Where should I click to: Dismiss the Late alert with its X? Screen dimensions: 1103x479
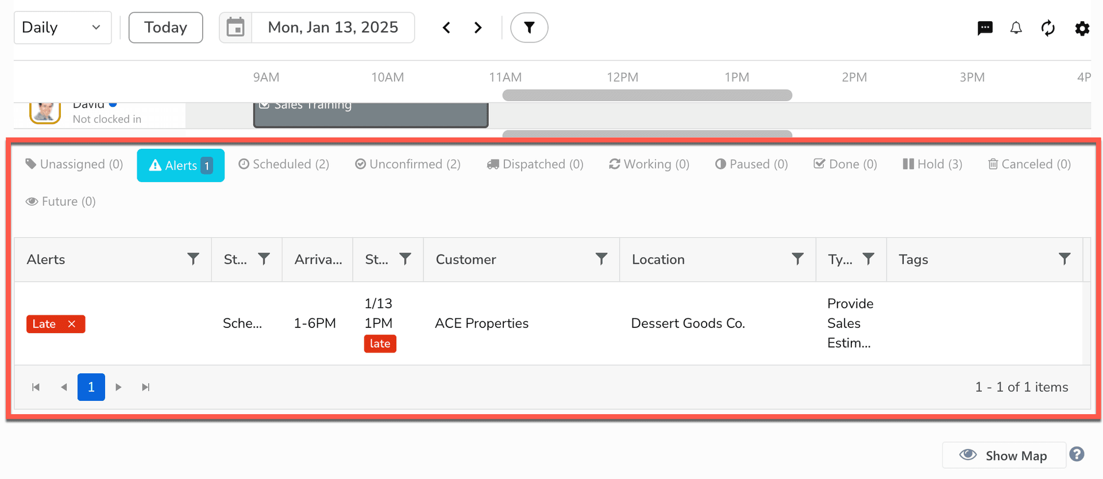(72, 324)
